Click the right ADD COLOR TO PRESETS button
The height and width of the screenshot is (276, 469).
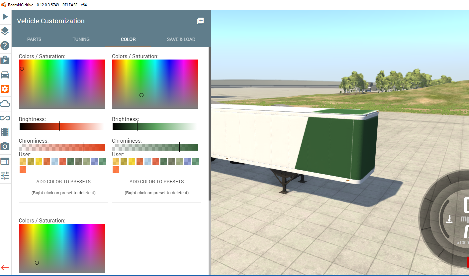tap(157, 182)
